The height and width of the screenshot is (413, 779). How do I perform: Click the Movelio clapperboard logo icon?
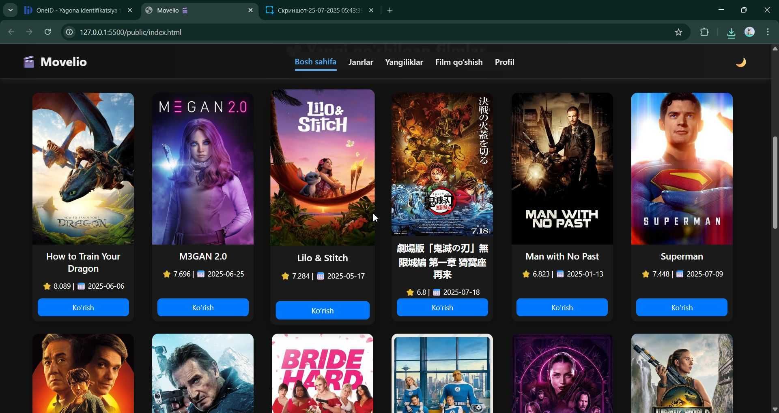click(28, 62)
